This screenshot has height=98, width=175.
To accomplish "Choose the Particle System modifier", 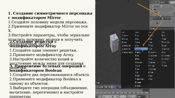I will pyautogui.click(x=165, y=59).
